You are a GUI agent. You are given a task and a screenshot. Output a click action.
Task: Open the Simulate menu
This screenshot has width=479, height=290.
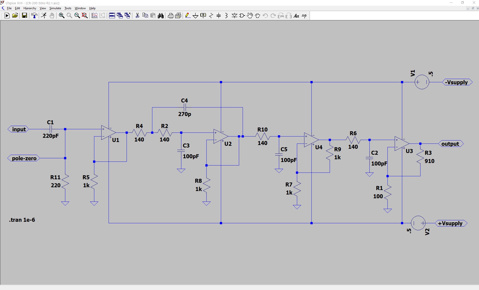tap(55, 8)
